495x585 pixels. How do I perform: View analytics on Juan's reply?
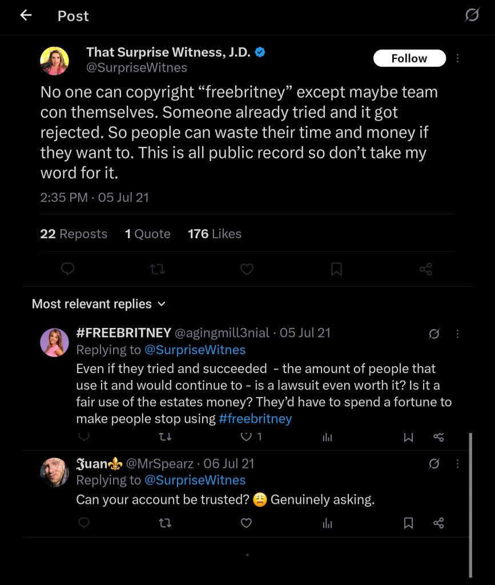[x=327, y=523]
